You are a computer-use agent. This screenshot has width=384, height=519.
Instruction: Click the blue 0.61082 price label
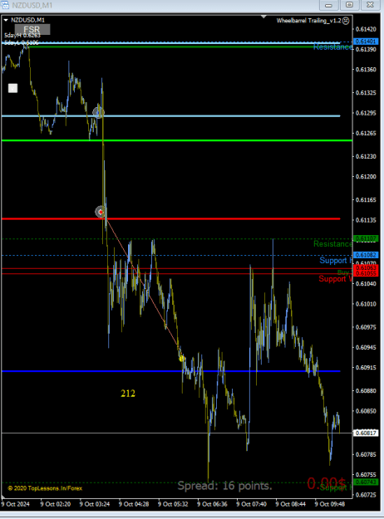coord(366,255)
